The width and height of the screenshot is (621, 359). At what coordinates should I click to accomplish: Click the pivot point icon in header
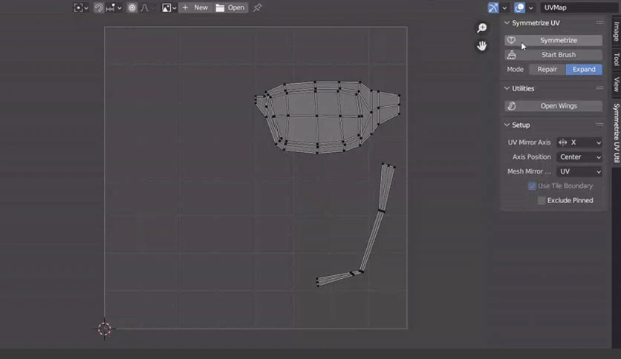(x=79, y=7)
